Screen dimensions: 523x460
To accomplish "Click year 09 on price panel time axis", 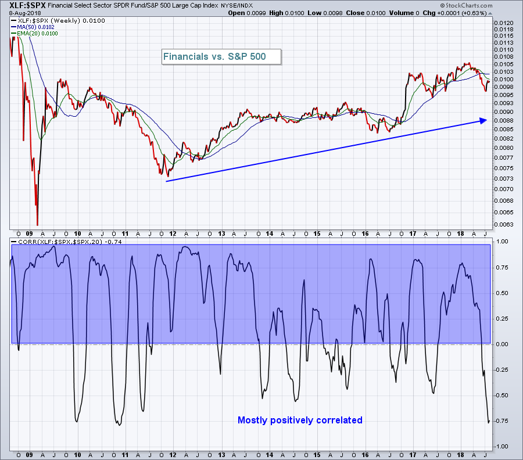I will [x=30, y=233].
